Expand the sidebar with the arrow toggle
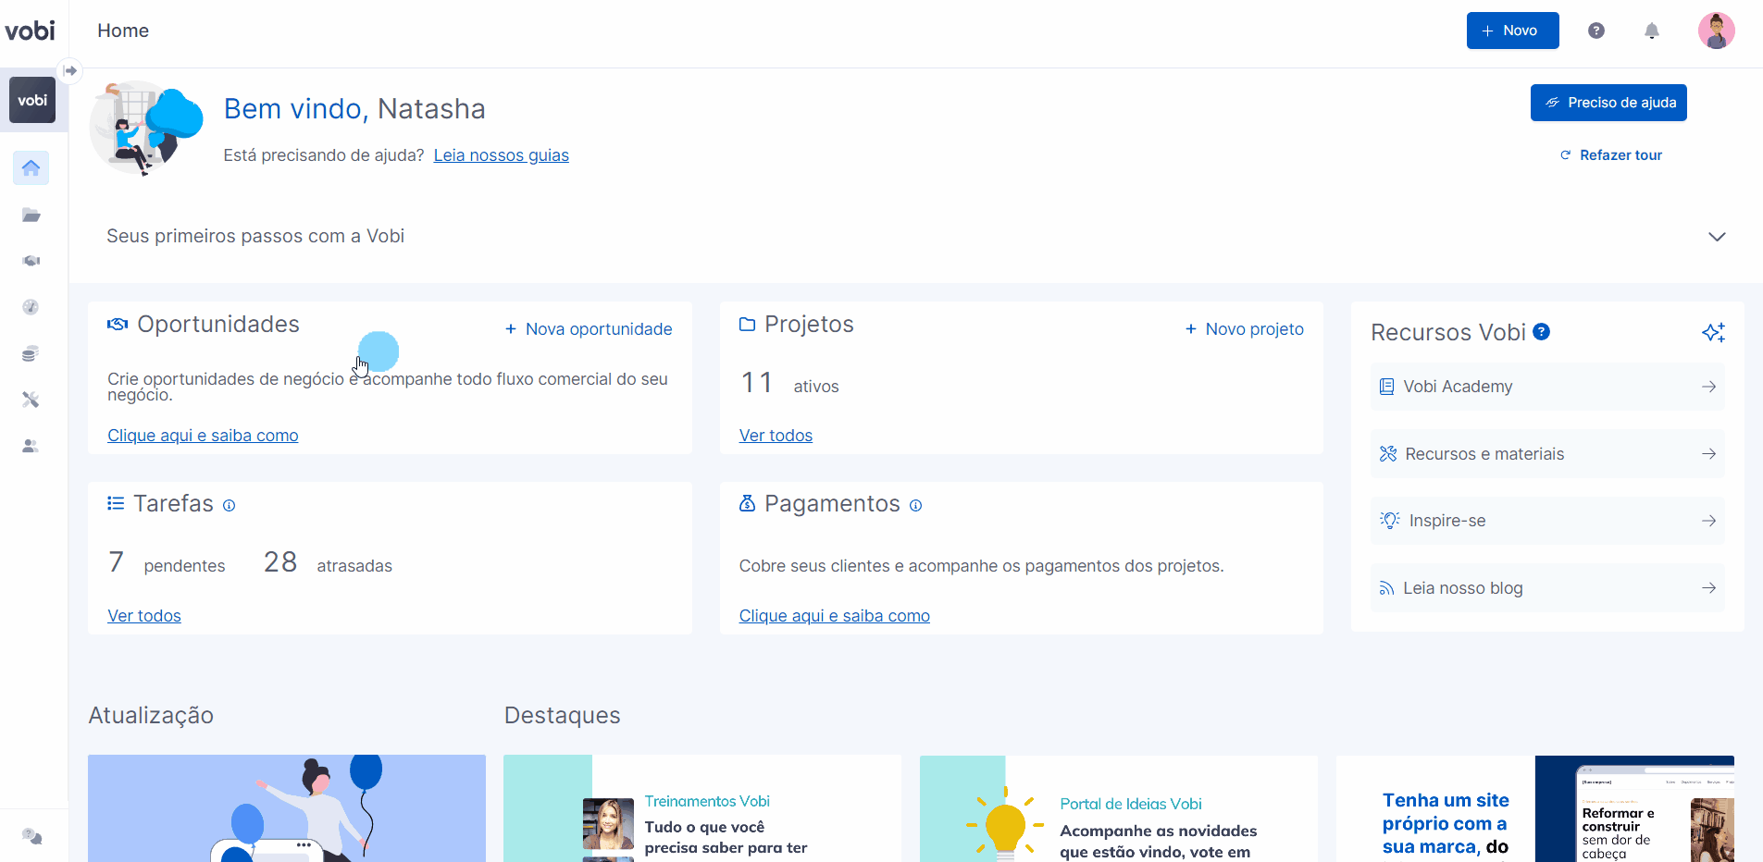Viewport: 1763px width, 862px height. pos(70,70)
